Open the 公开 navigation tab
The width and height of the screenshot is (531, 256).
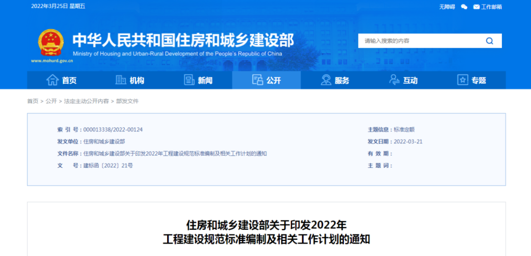[266, 80]
